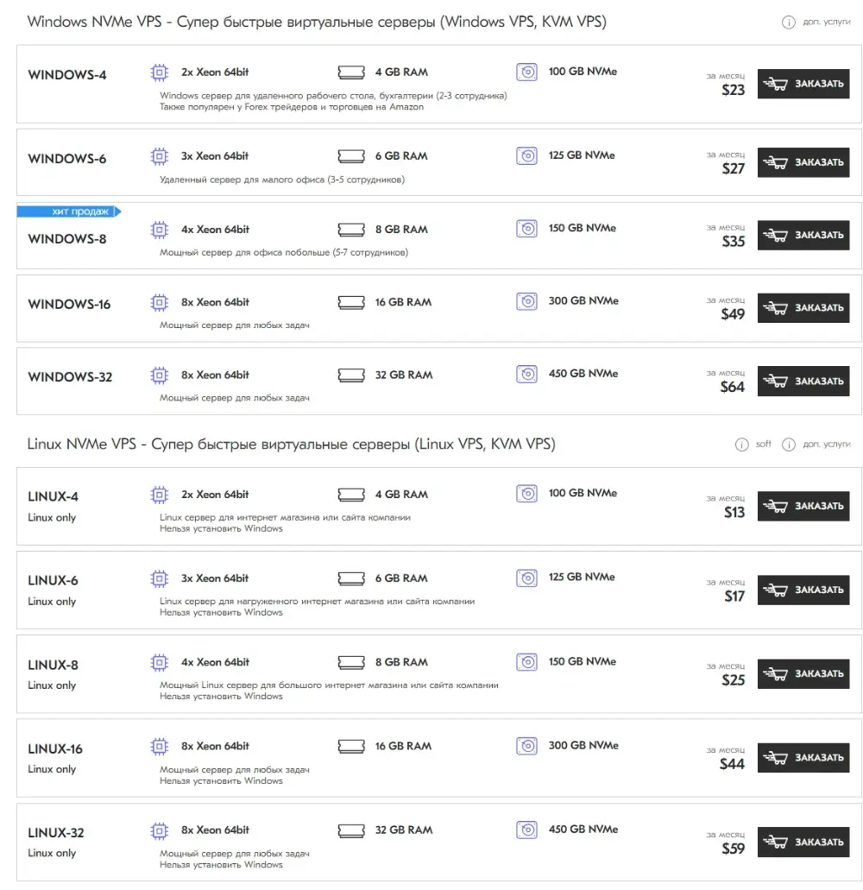Open the 'soft' info link
863x890 pixels.
(763, 445)
